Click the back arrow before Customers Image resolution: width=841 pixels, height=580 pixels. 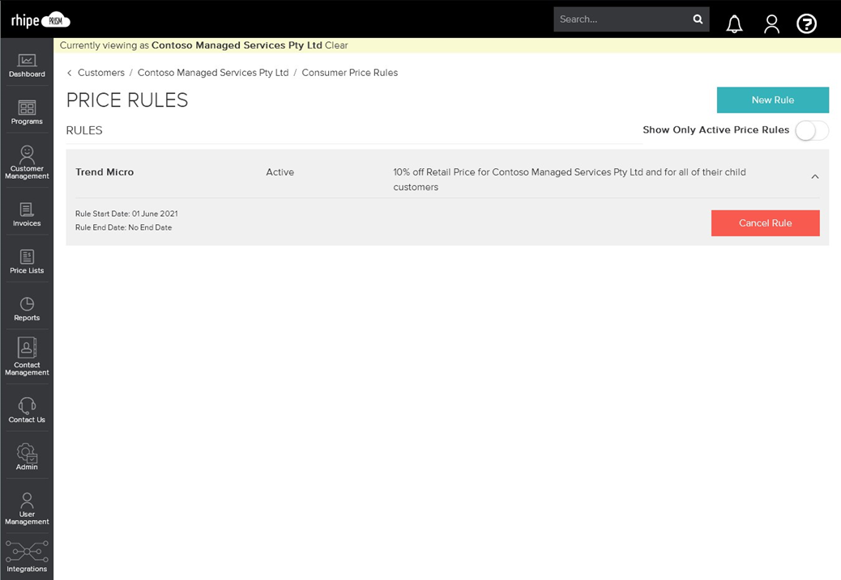coord(69,73)
